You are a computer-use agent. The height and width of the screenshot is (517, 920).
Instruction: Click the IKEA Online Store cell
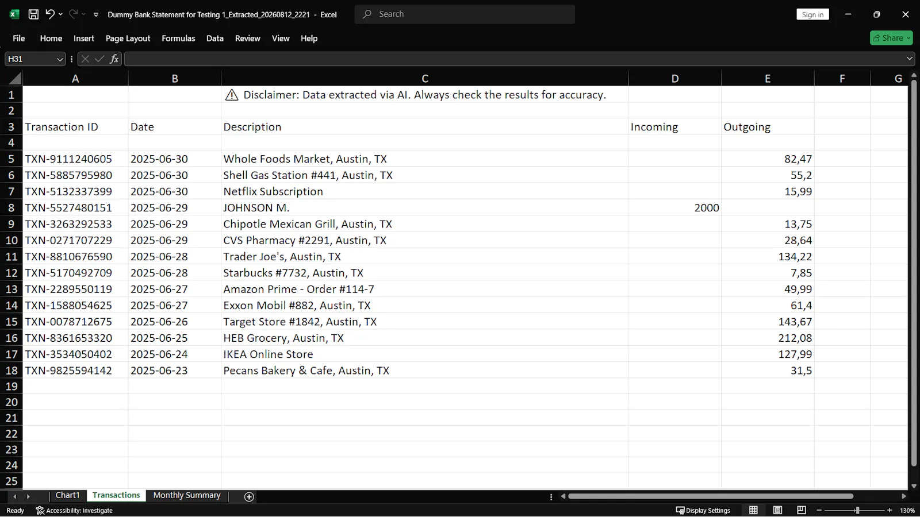click(x=424, y=354)
